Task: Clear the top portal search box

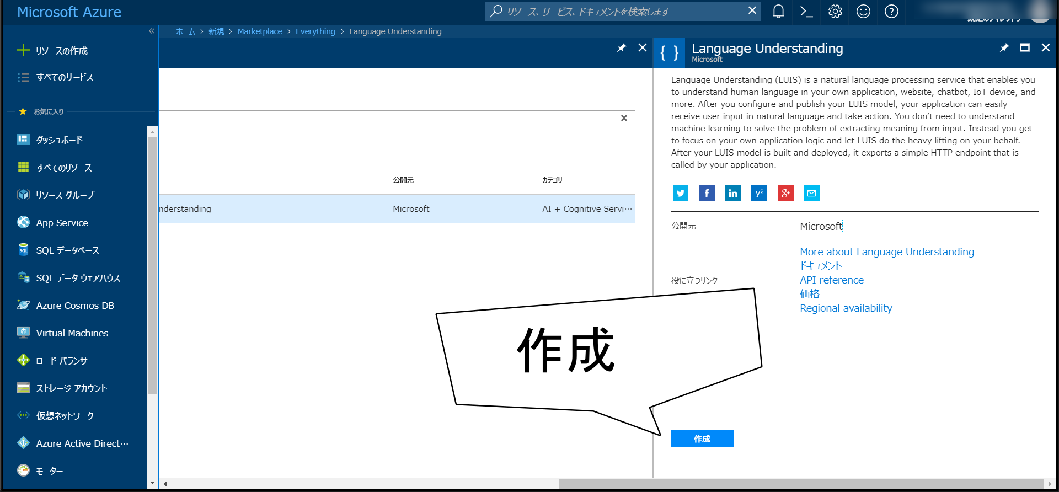Action: 752,10
